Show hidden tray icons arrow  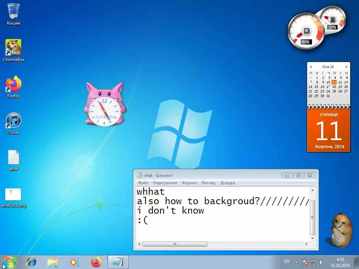[296, 262]
